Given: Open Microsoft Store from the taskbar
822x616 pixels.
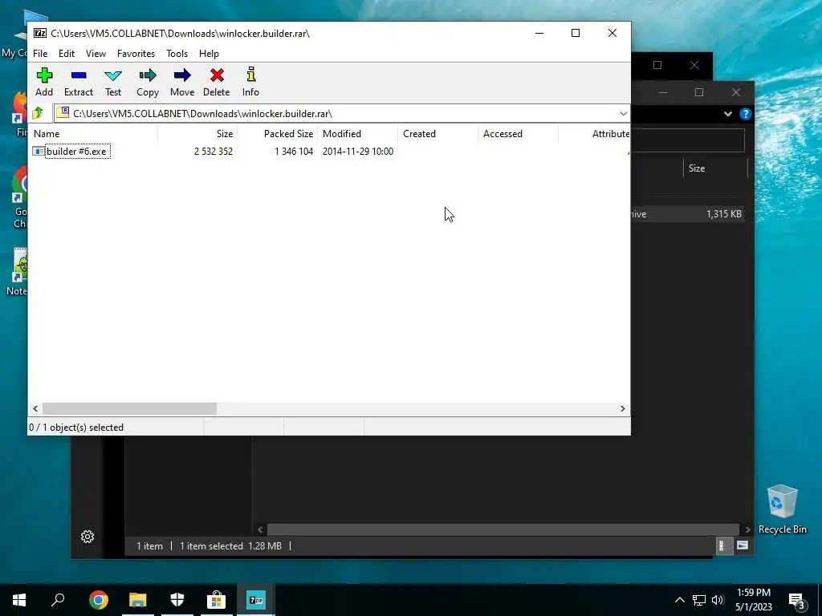Looking at the screenshot, I should 217,600.
